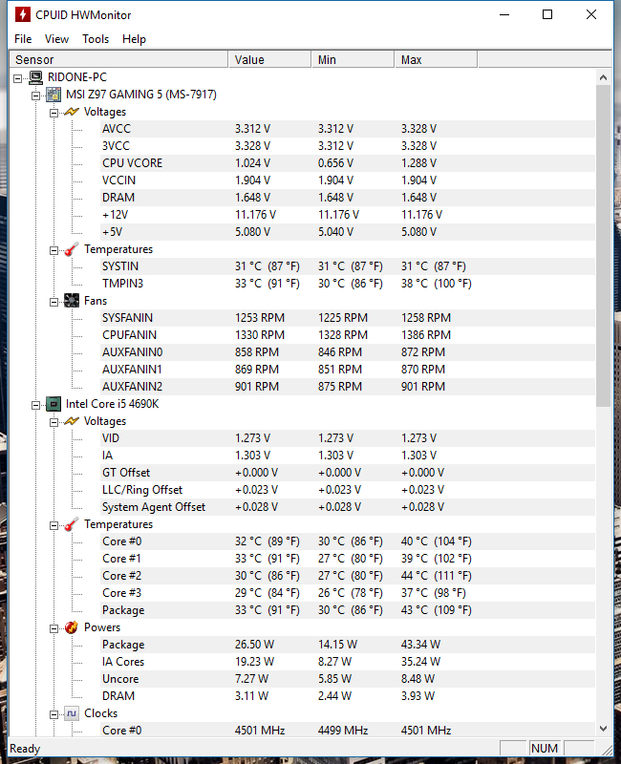Collapse the Powers group
This screenshot has height=764, width=621.
[x=54, y=628]
